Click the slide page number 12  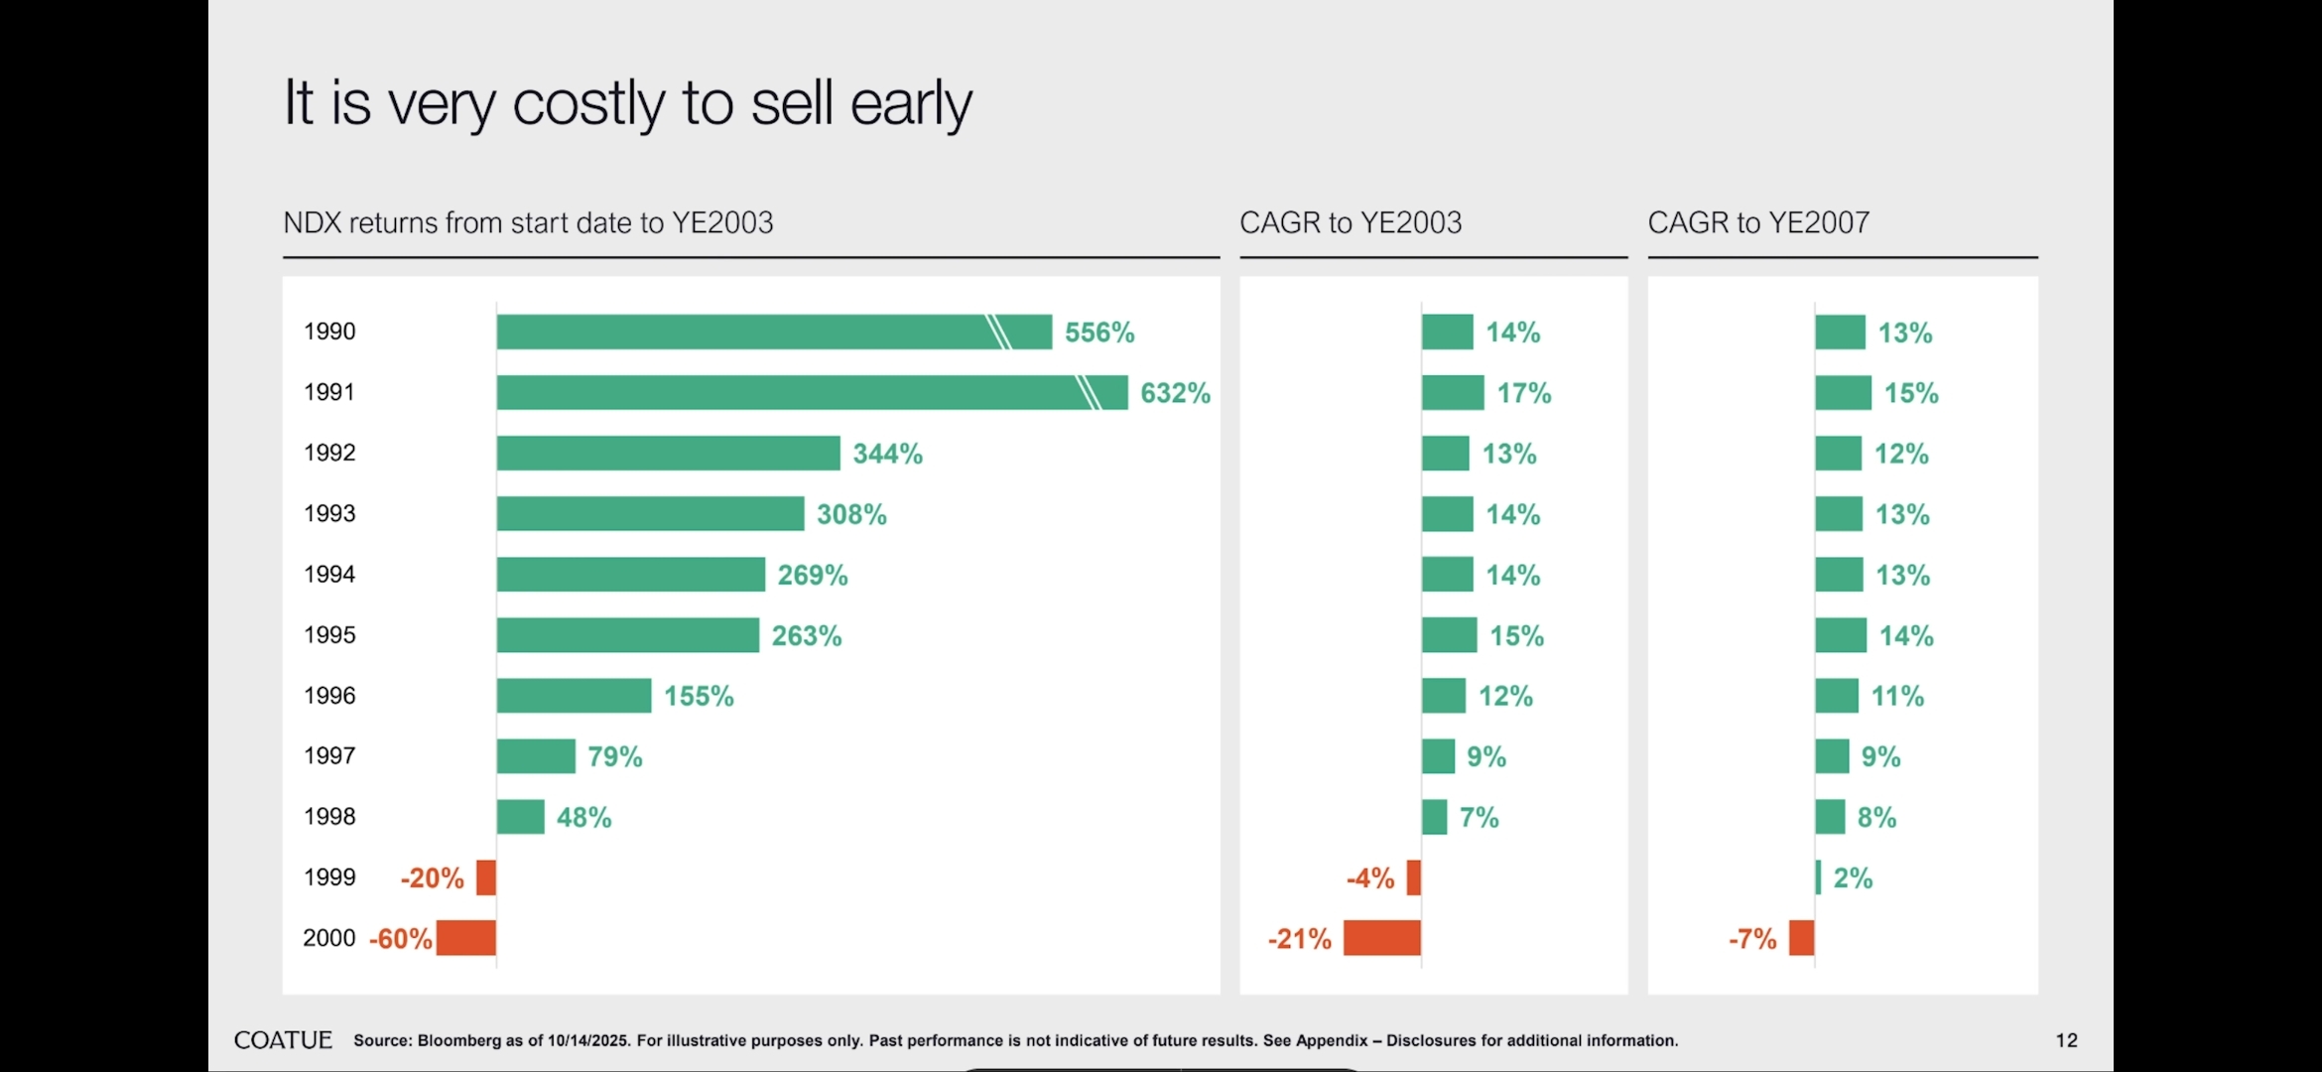click(x=2066, y=1040)
